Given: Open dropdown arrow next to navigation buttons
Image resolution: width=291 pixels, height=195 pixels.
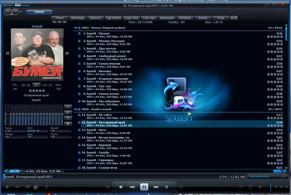Looking at the screenshot, I should (21, 12).
